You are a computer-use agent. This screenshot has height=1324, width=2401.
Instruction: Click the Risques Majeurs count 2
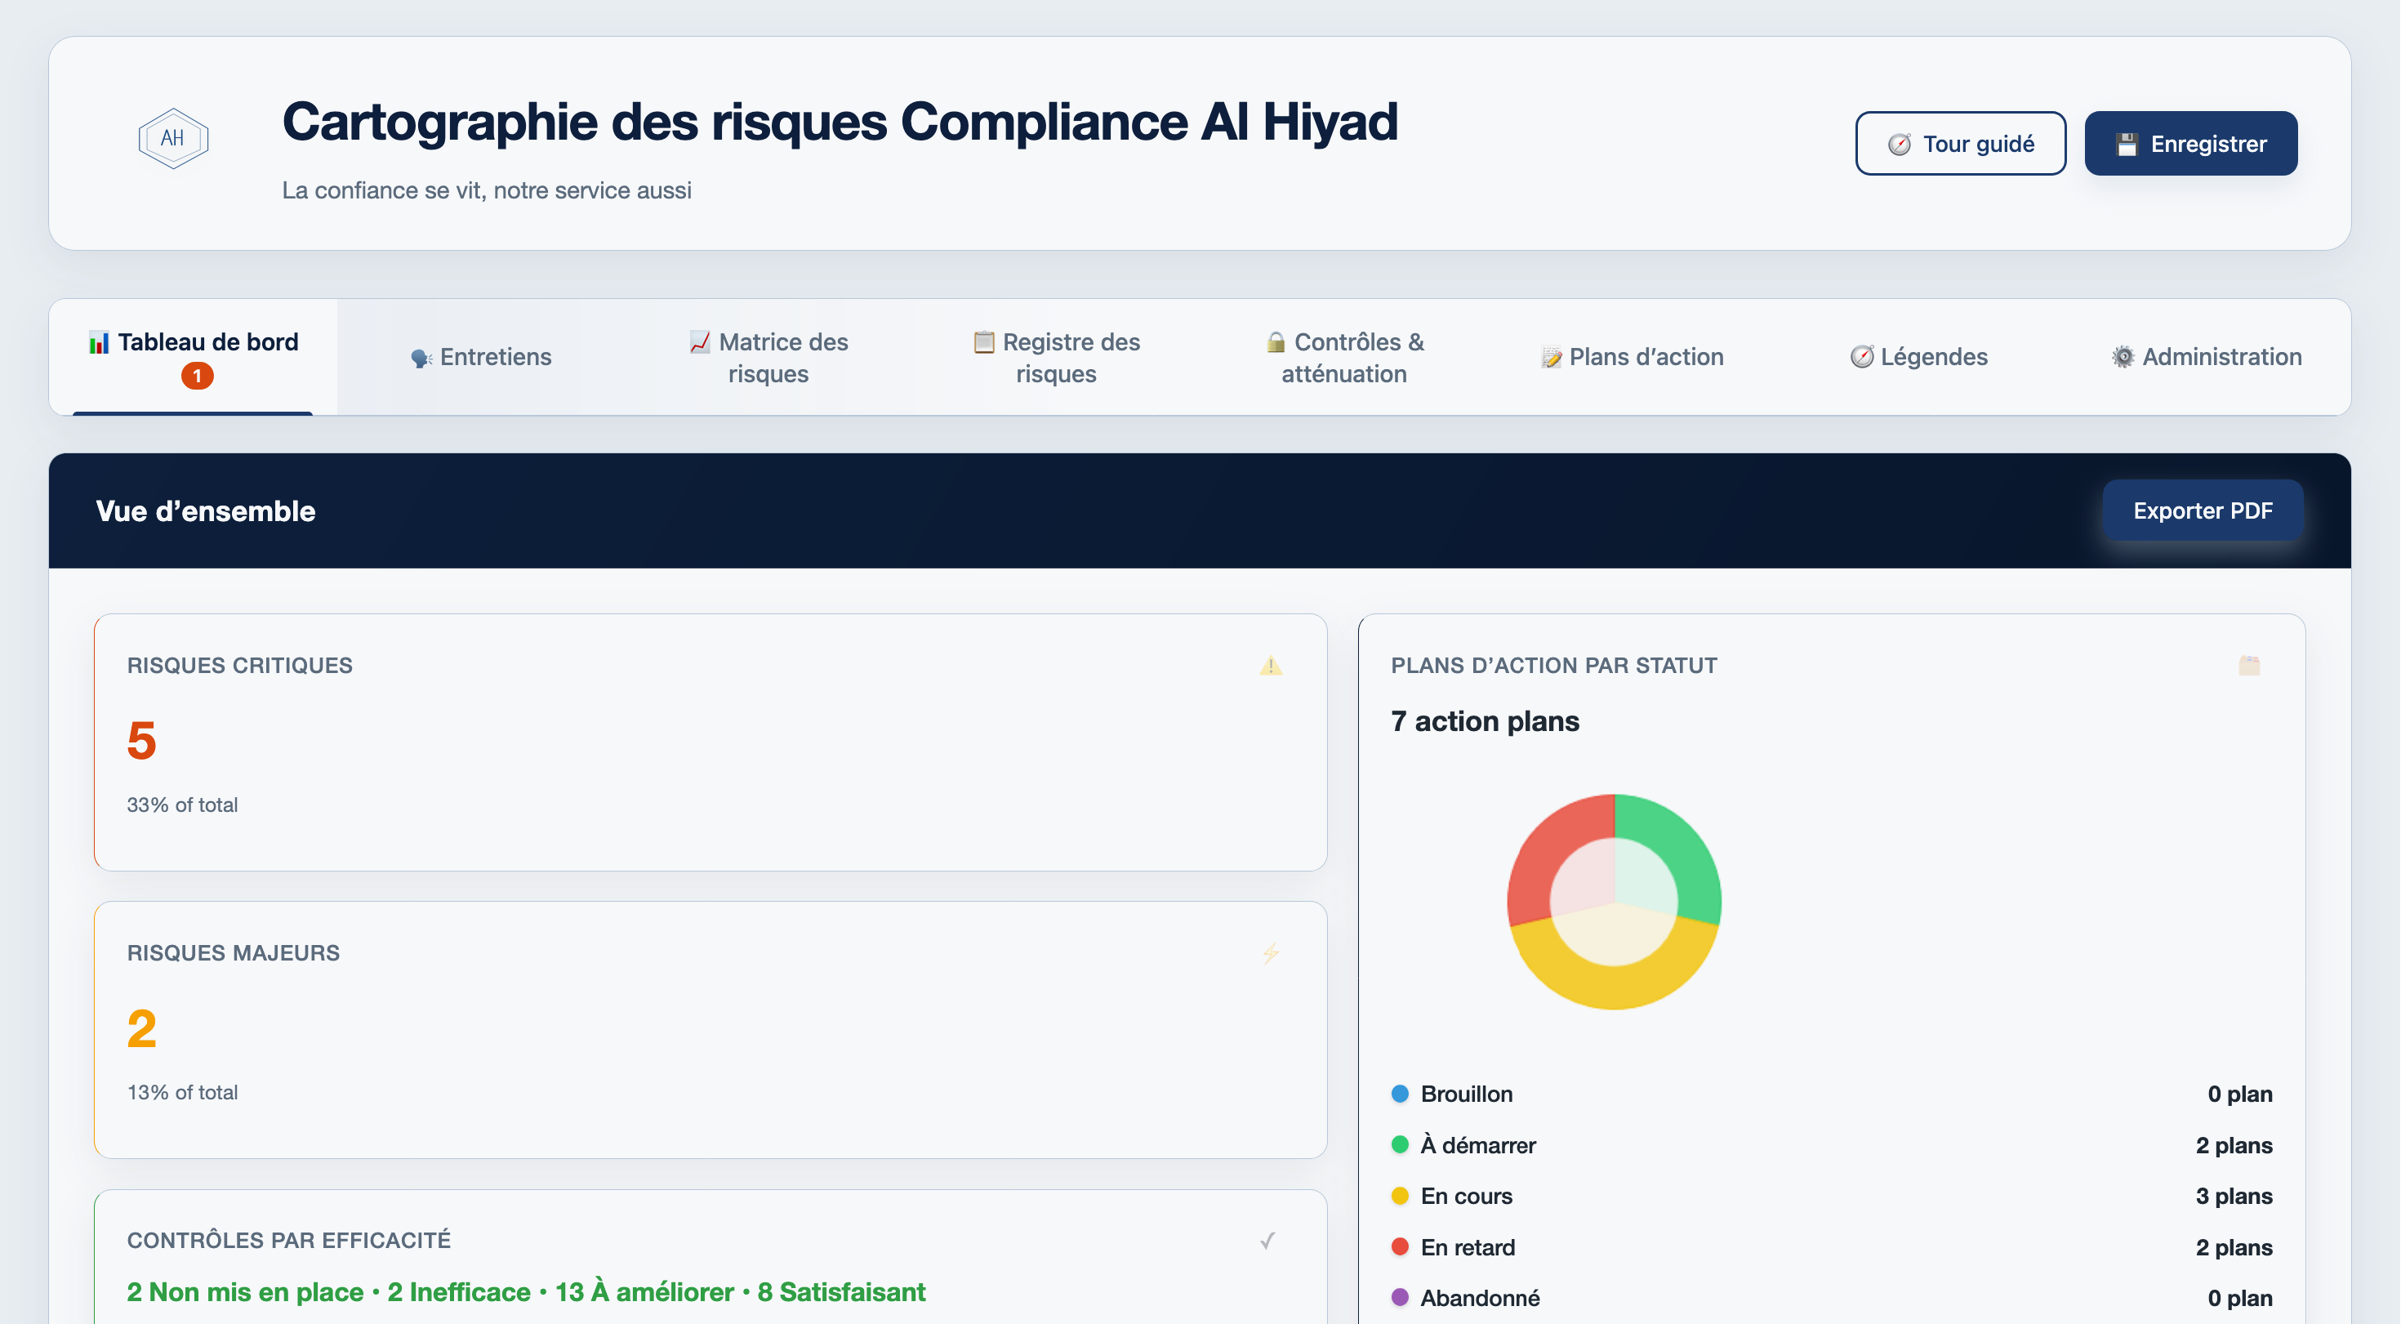(141, 1029)
